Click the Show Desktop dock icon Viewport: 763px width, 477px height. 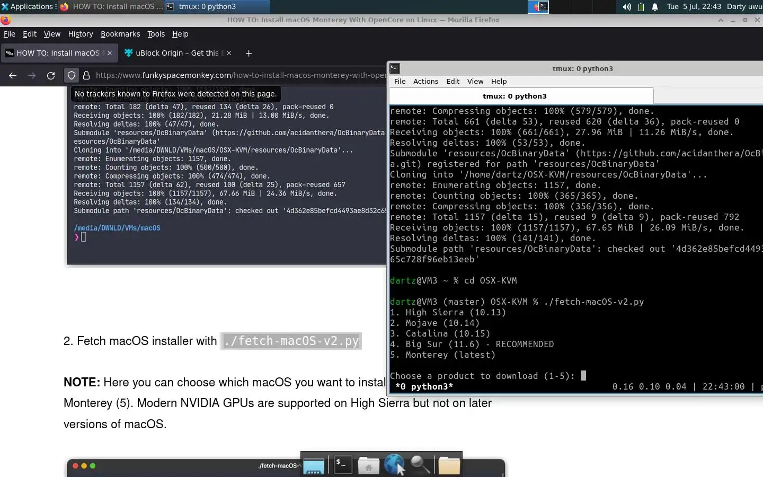click(x=314, y=465)
